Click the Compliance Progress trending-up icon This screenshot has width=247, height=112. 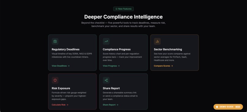(x=106, y=42)
